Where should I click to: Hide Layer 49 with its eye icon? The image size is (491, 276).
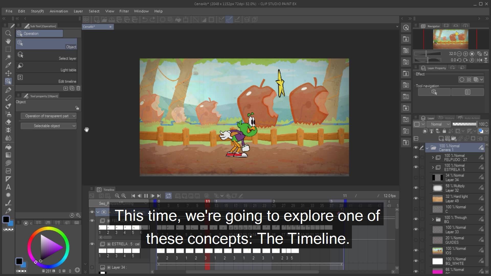(x=416, y=198)
